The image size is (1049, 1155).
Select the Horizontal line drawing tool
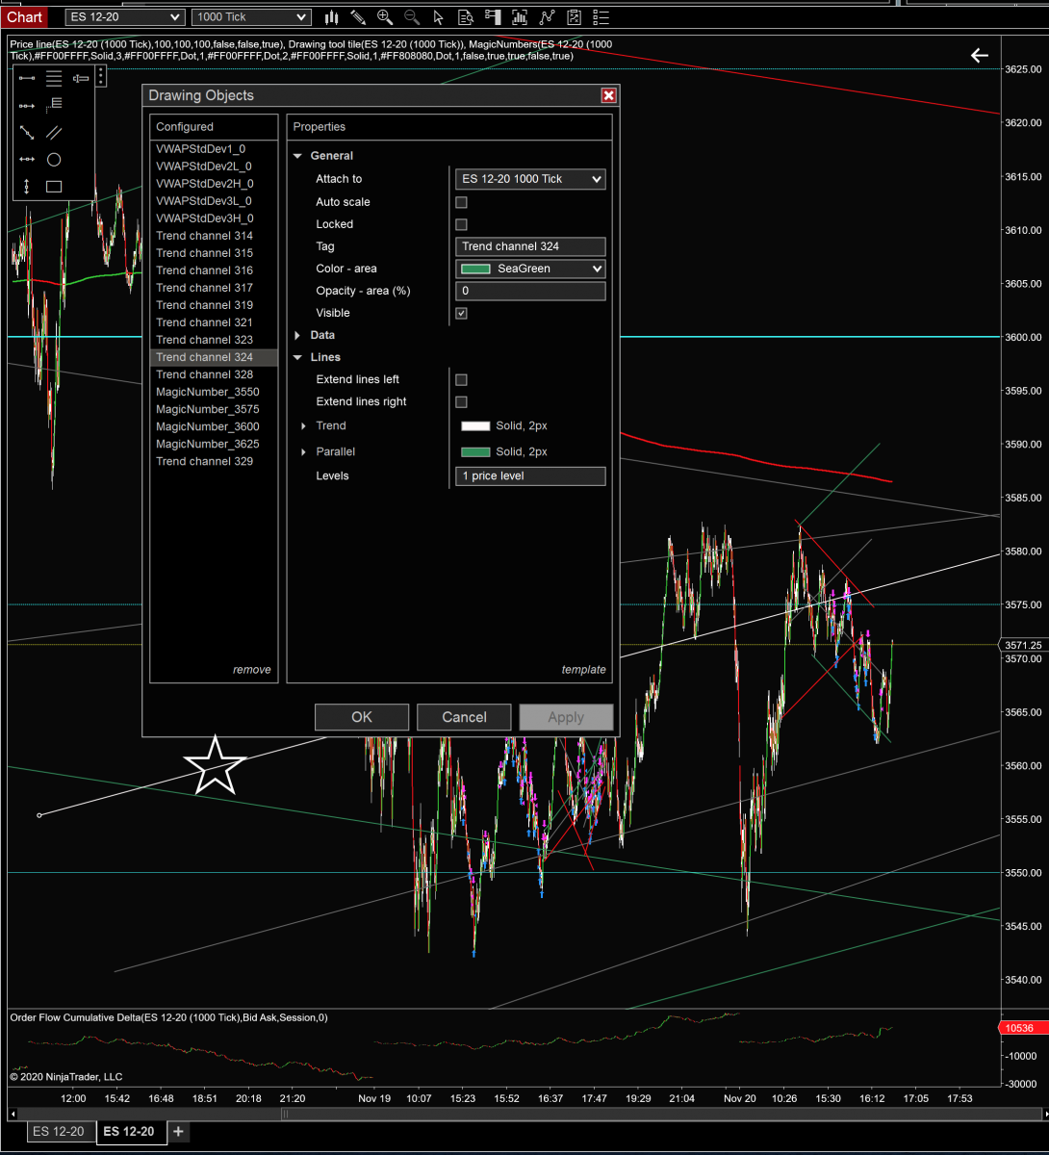[27, 160]
